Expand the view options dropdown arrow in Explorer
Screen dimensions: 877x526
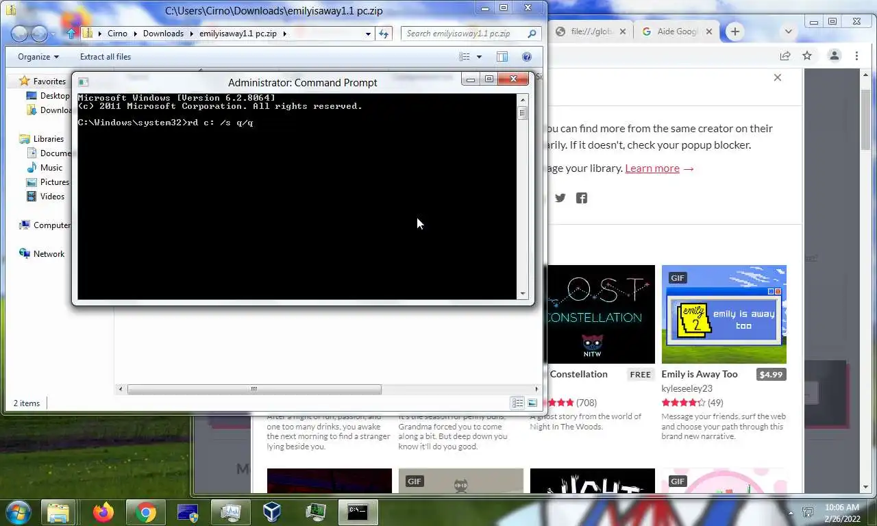pyautogui.click(x=479, y=57)
